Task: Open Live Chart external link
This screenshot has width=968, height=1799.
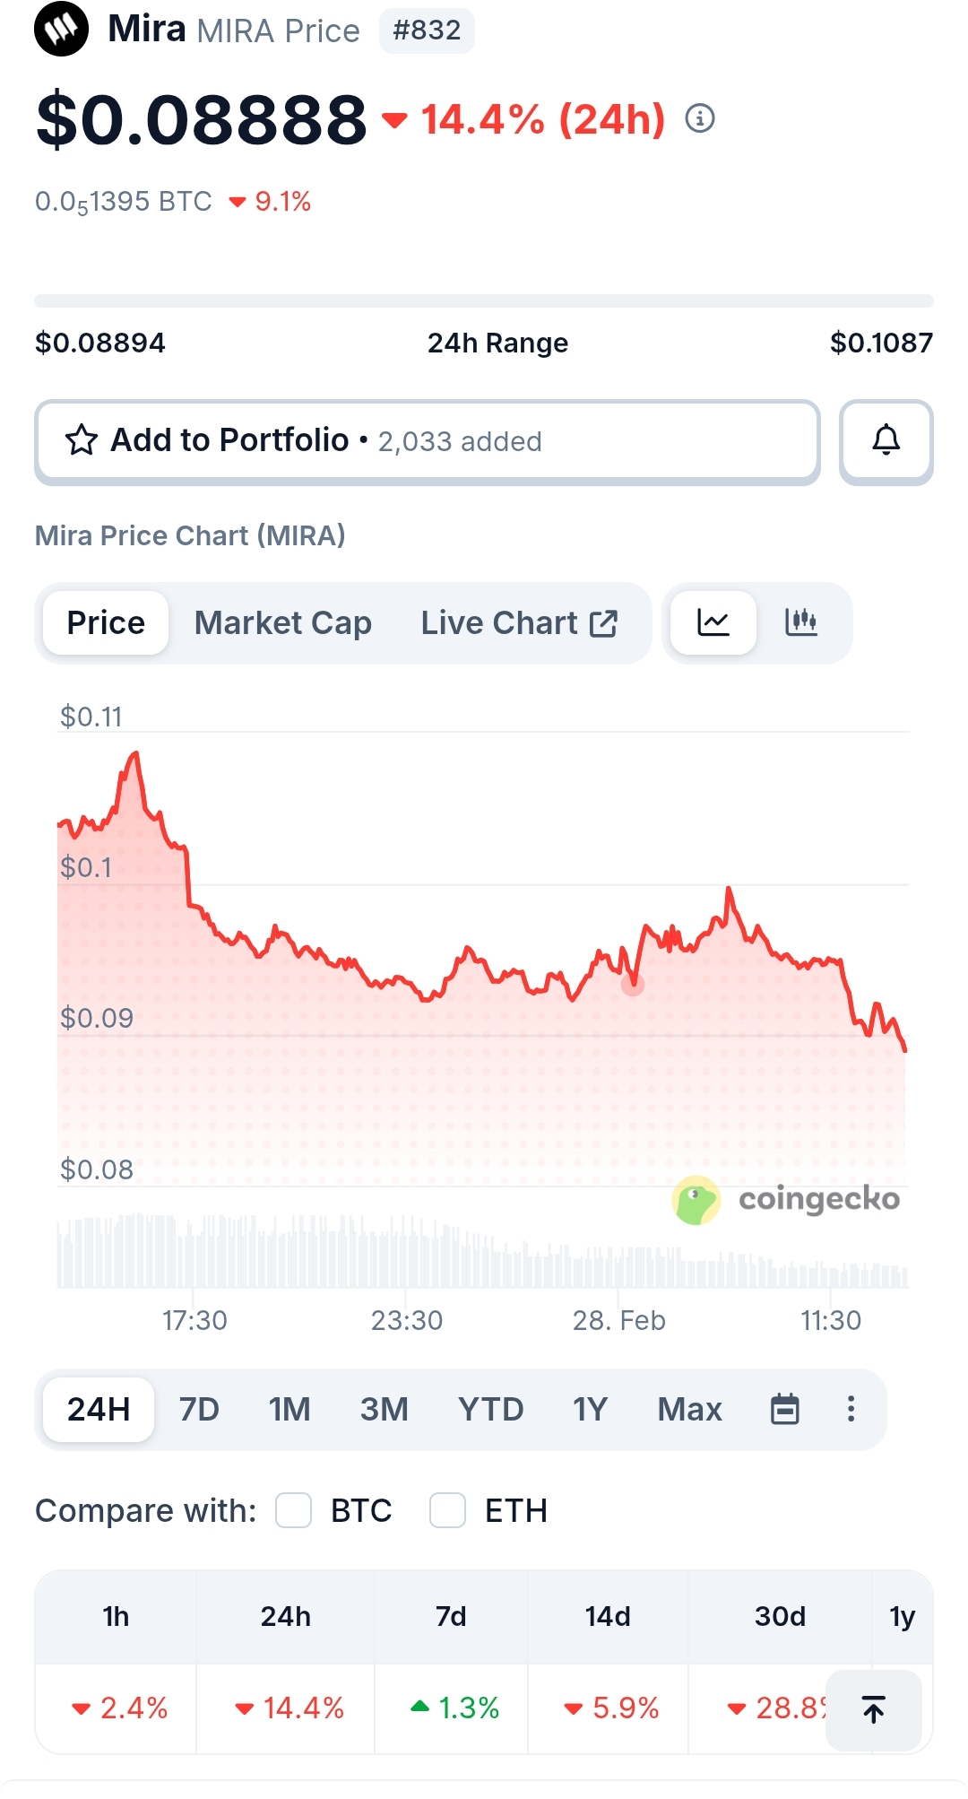Action: pos(519,622)
